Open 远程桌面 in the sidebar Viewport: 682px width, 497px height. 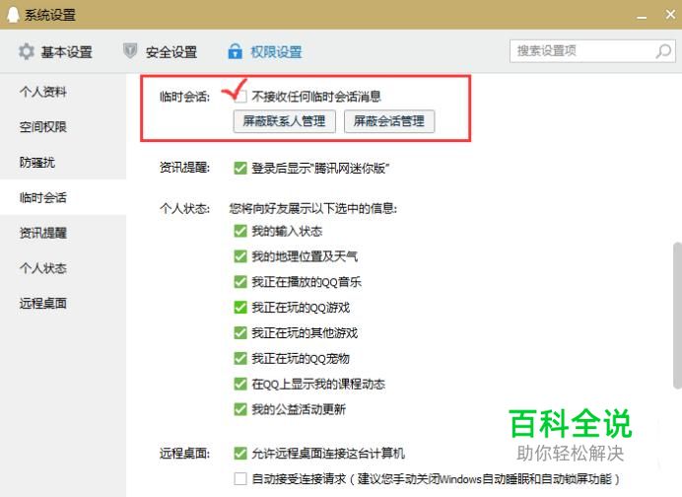pyautogui.click(x=43, y=304)
